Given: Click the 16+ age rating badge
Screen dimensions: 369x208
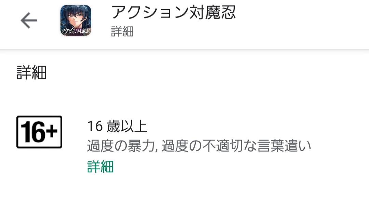Looking at the screenshot, I should (39, 132).
